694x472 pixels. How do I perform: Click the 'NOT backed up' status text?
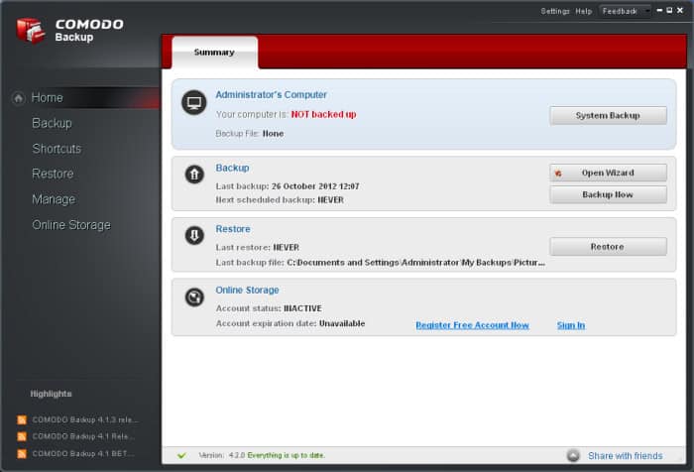point(323,114)
